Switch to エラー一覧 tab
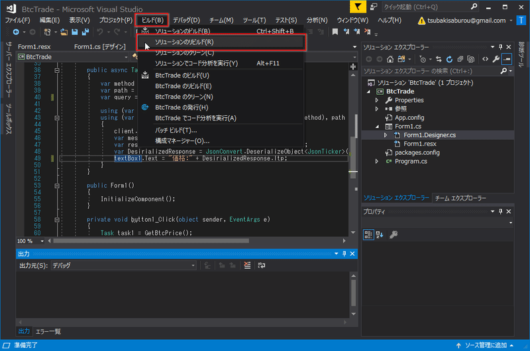Viewport: 530px width, 351px height. coord(48,331)
